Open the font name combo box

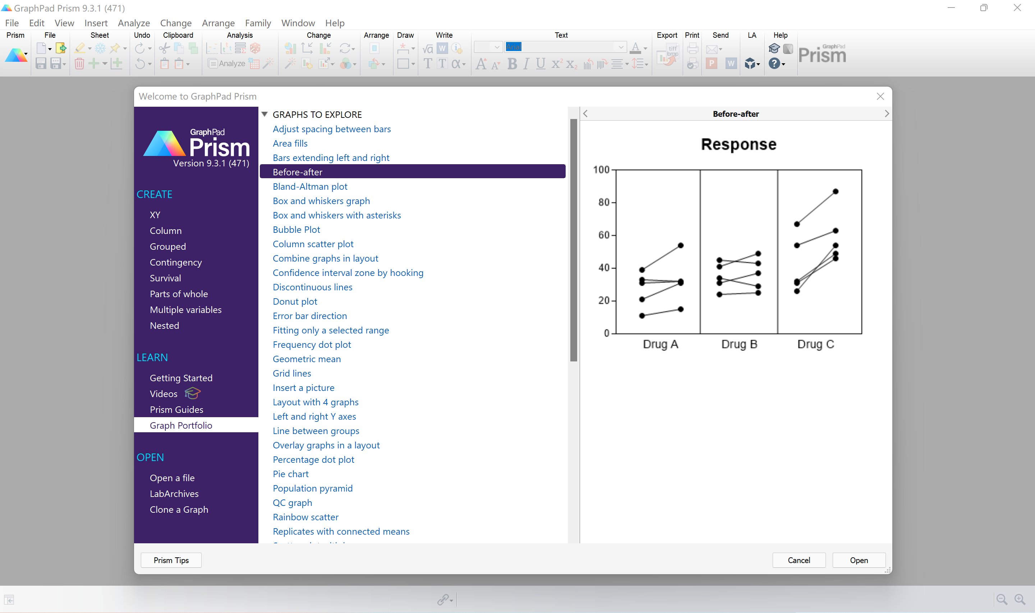click(565, 47)
